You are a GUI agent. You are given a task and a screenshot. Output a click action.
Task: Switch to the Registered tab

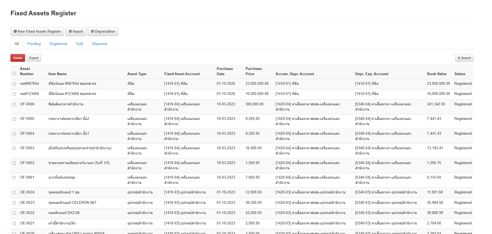click(x=58, y=44)
